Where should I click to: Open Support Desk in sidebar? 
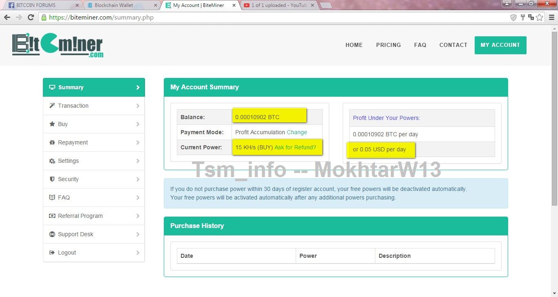point(94,234)
